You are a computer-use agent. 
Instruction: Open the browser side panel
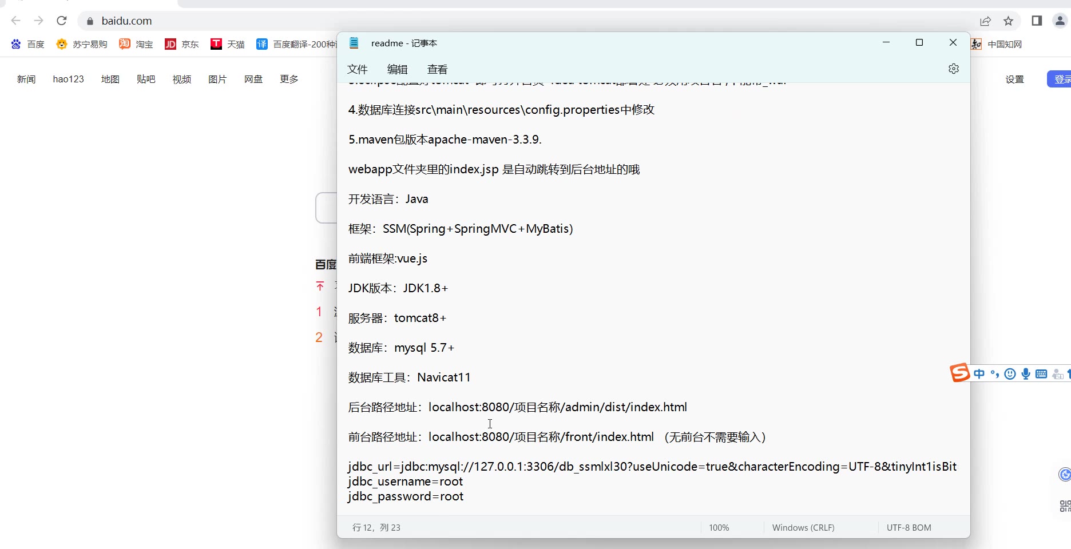click(1037, 21)
